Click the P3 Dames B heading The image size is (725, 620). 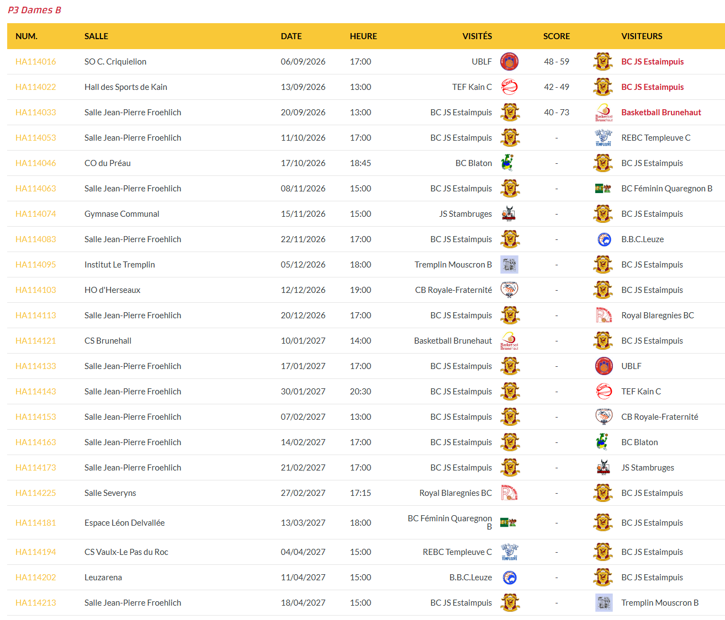tap(34, 10)
